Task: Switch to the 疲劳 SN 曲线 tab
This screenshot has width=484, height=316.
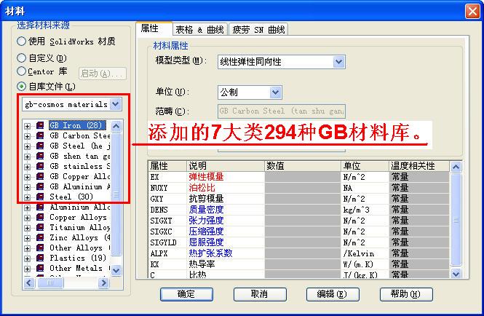Action: click(258, 30)
